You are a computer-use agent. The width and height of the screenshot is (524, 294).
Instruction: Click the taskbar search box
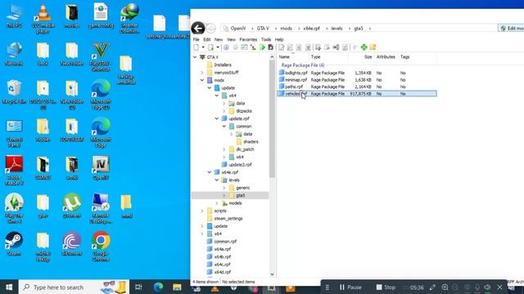pyautogui.click(x=75, y=287)
